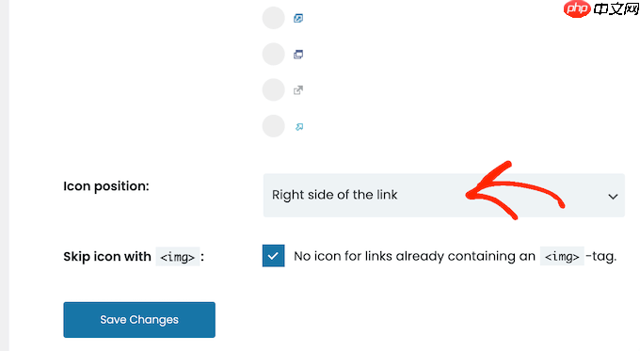Click the <img> code tag in the checkbox description

[562, 256]
